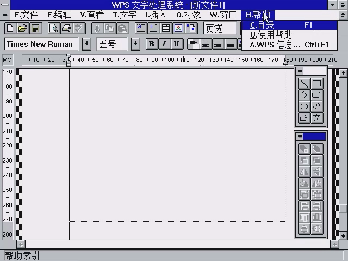
Task: Open object palette control menu
Action: pyautogui.click(x=300, y=136)
